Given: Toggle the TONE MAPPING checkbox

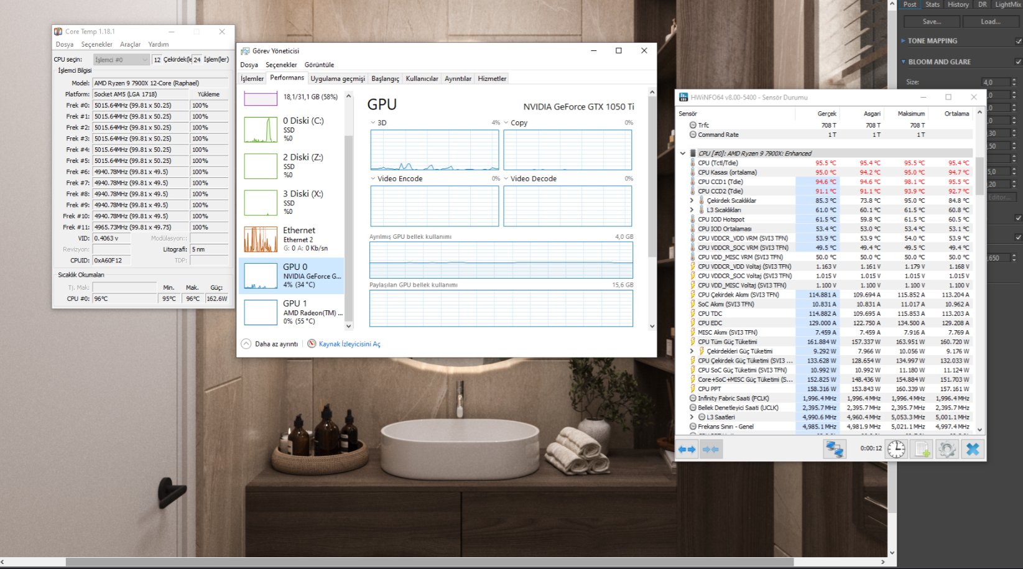Looking at the screenshot, I should (1018, 41).
